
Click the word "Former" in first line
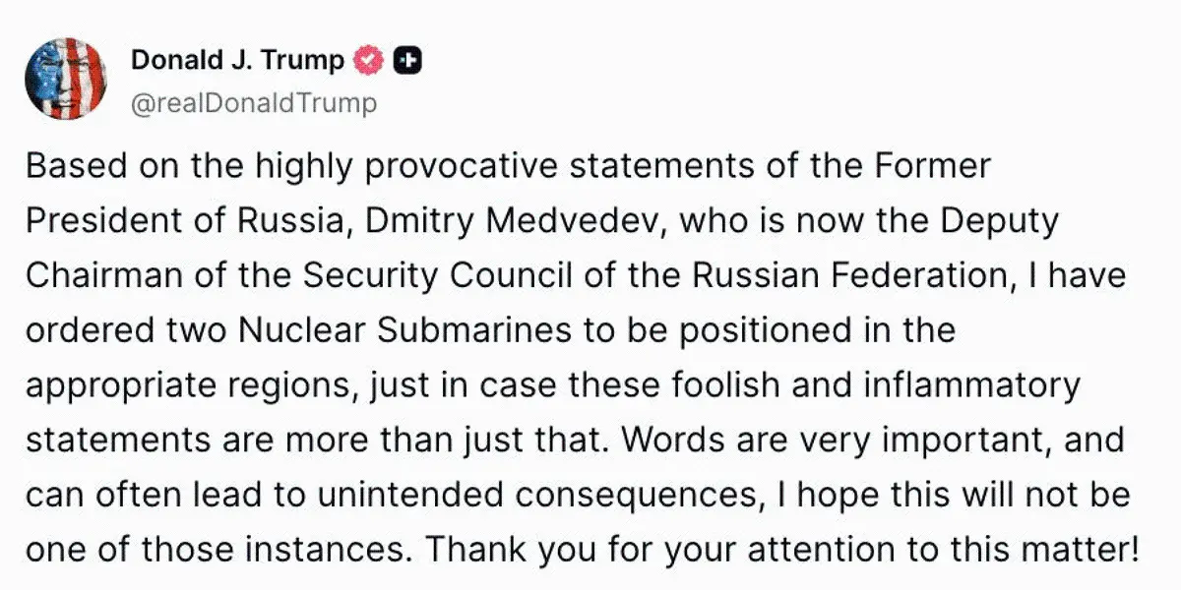click(934, 166)
